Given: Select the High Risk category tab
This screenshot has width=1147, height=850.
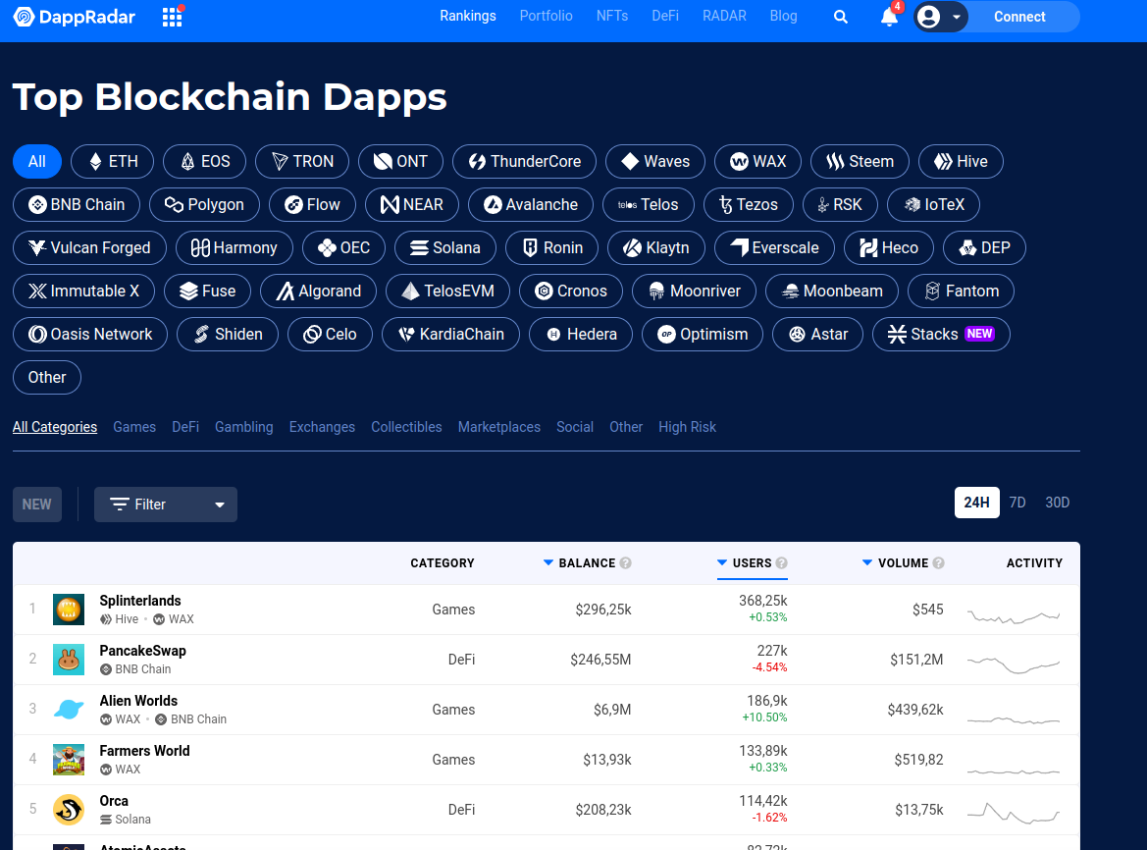Looking at the screenshot, I should pyautogui.click(x=688, y=427).
